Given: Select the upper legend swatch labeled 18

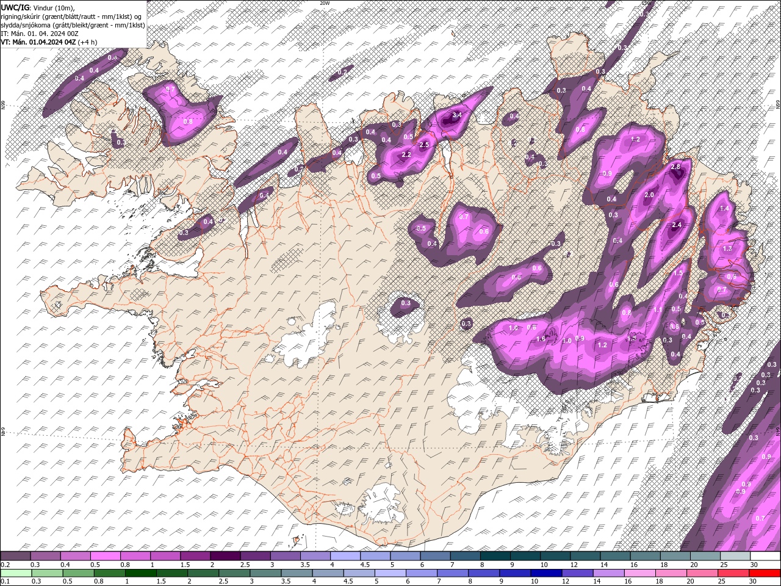Looking at the screenshot, I should pos(675,556).
